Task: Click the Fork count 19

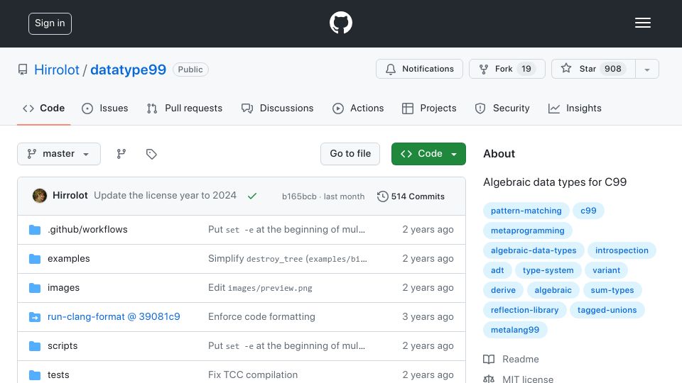Action: (x=526, y=69)
